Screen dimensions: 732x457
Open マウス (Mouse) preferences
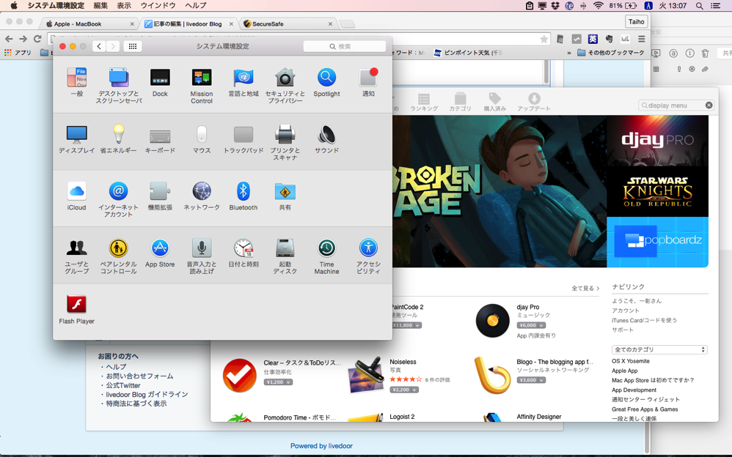click(202, 139)
